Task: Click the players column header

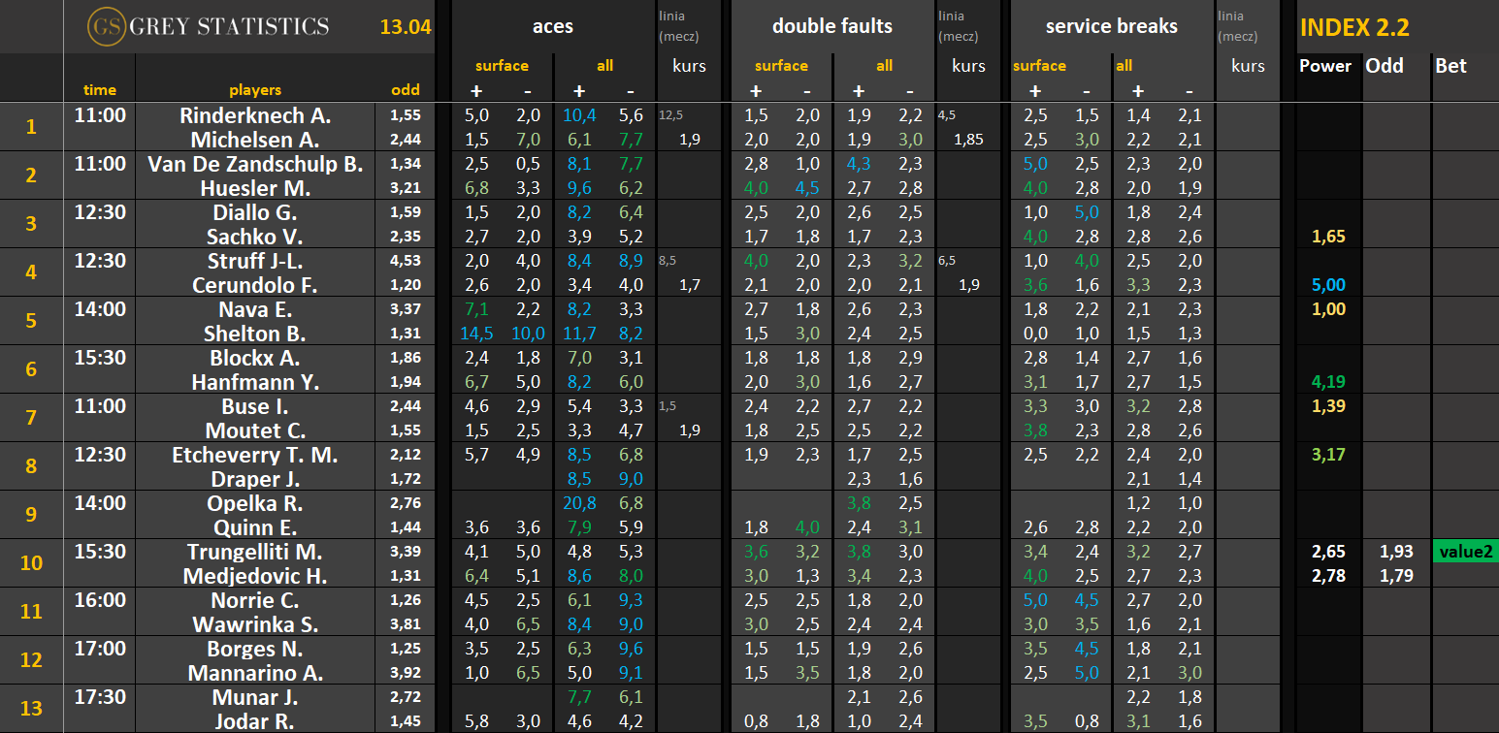Action: point(255,90)
